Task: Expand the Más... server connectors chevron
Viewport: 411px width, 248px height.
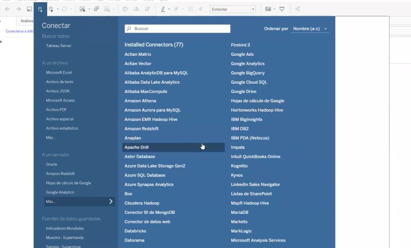Action: [111, 201]
